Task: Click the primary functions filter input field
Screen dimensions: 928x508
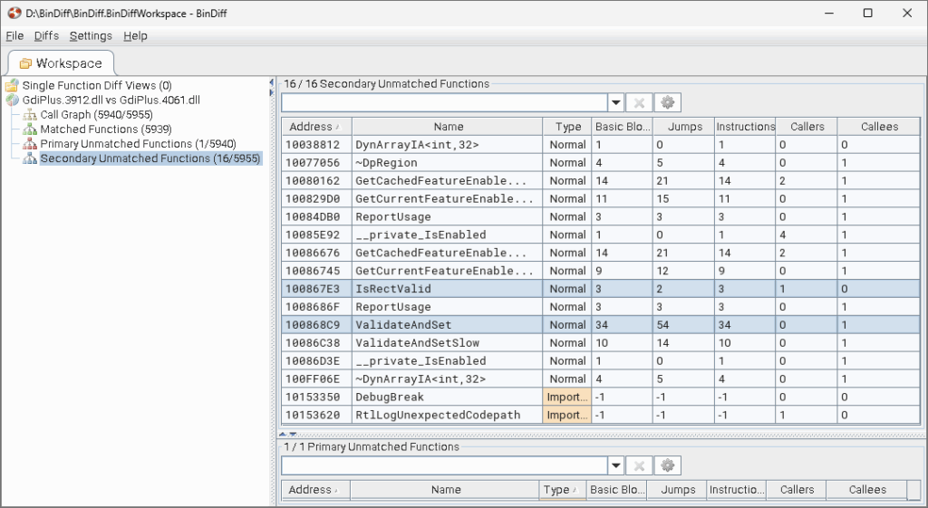Action: click(445, 465)
